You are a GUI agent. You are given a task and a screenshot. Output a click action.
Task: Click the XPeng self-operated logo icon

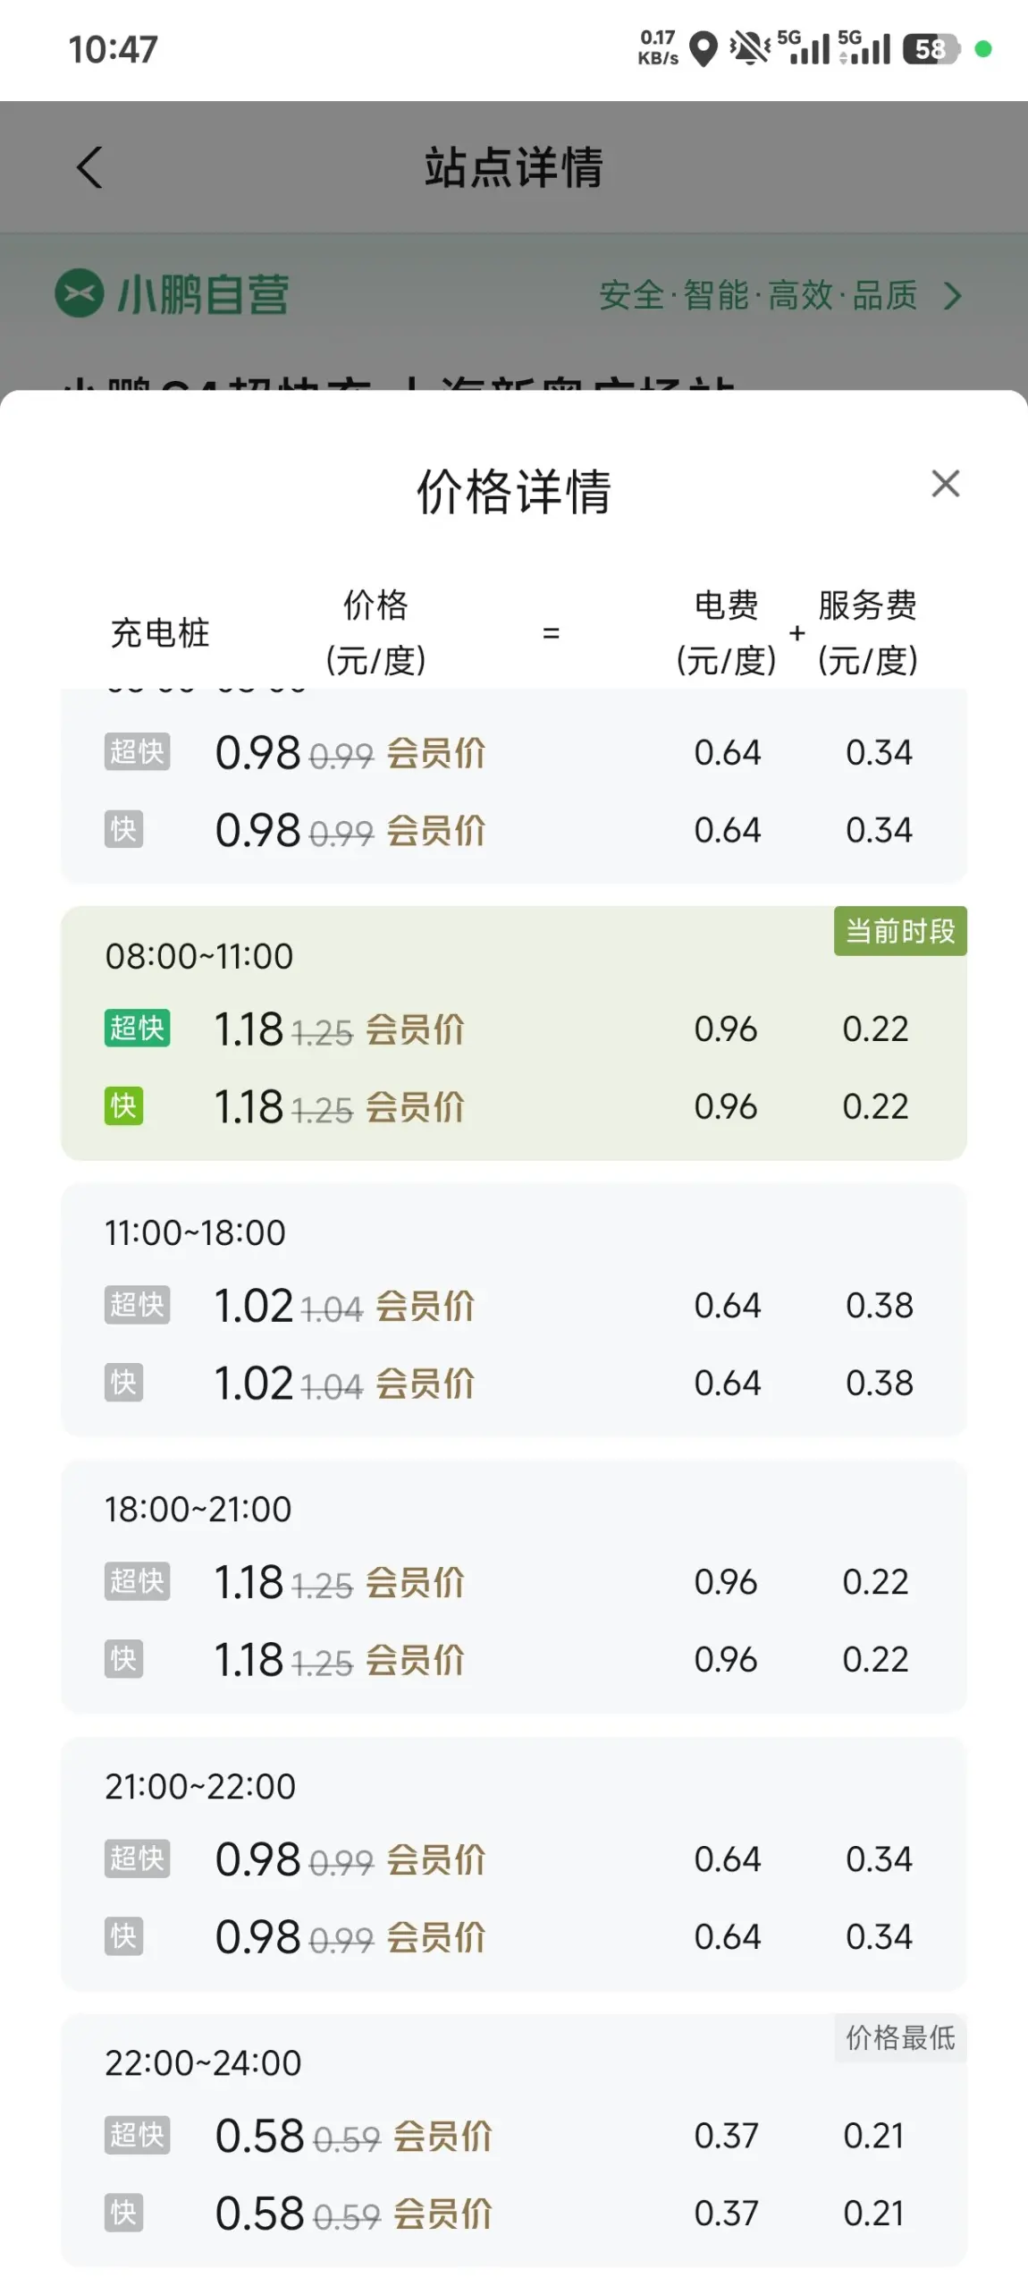pyautogui.click(x=80, y=293)
